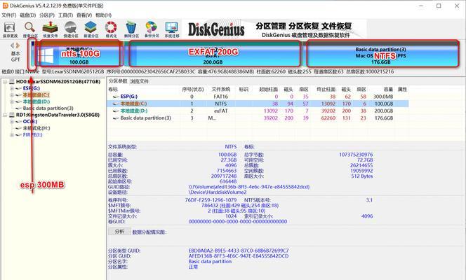Click the total bytes value 107375230976

point(356,155)
